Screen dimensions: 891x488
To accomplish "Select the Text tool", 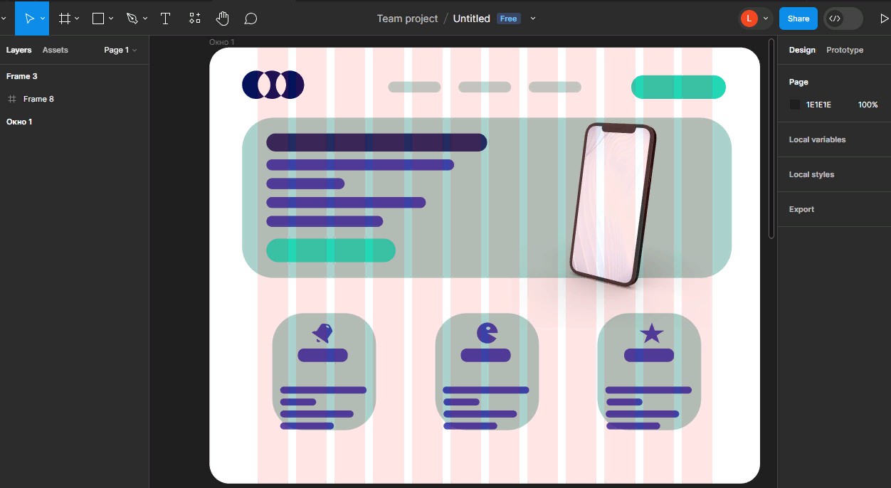I will [165, 18].
